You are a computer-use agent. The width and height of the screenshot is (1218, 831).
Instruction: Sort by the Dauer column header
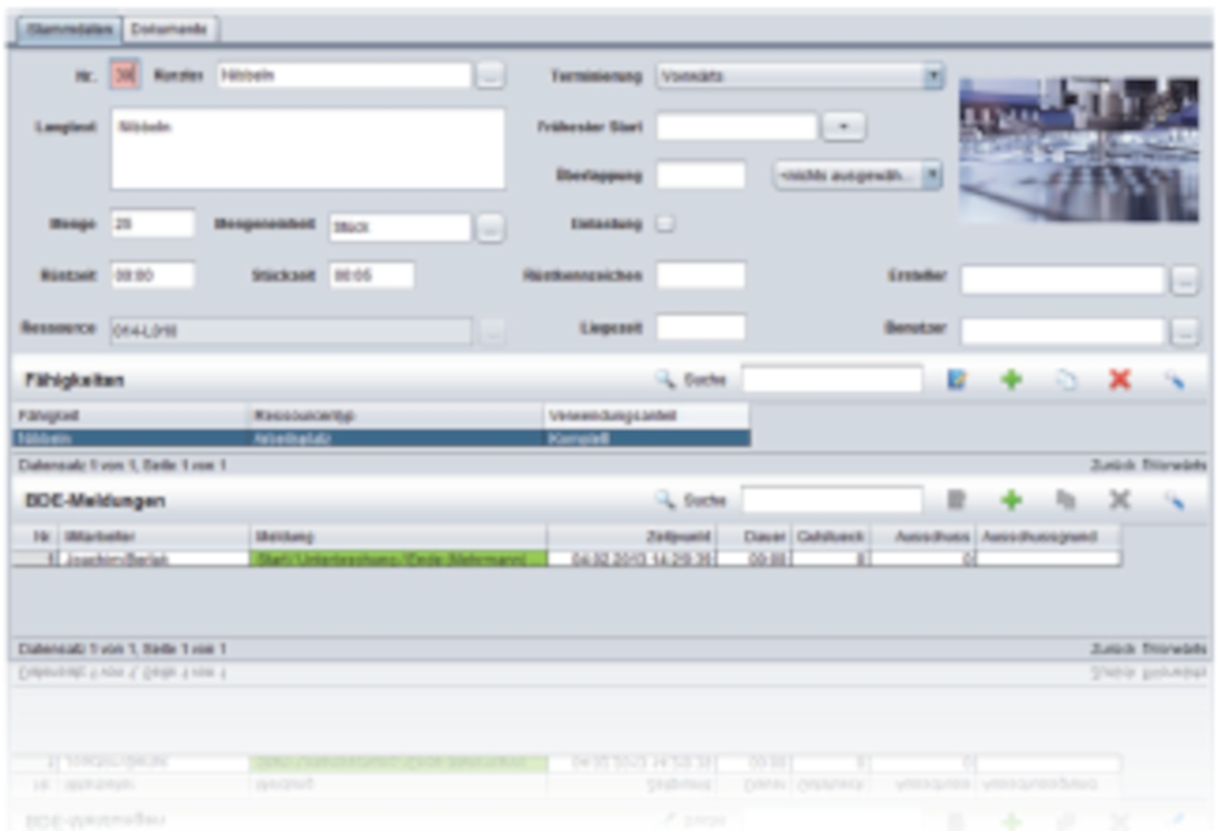point(754,537)
